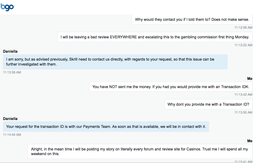Select the first Daniella agent name label
Image resolution: width=253 pixels, height=163 pixels.
[x=10, y=51]
